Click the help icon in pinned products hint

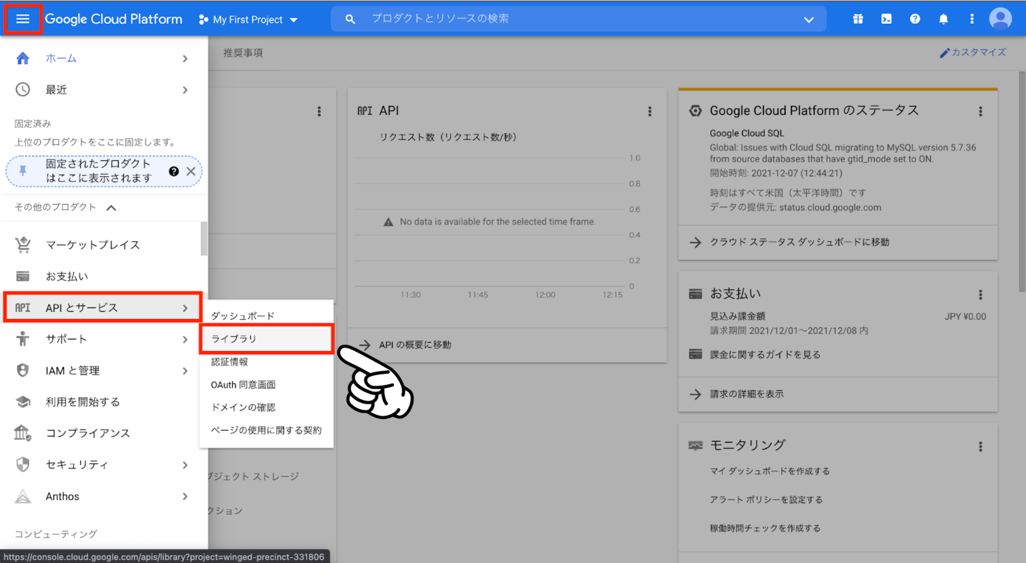point(173,171)
